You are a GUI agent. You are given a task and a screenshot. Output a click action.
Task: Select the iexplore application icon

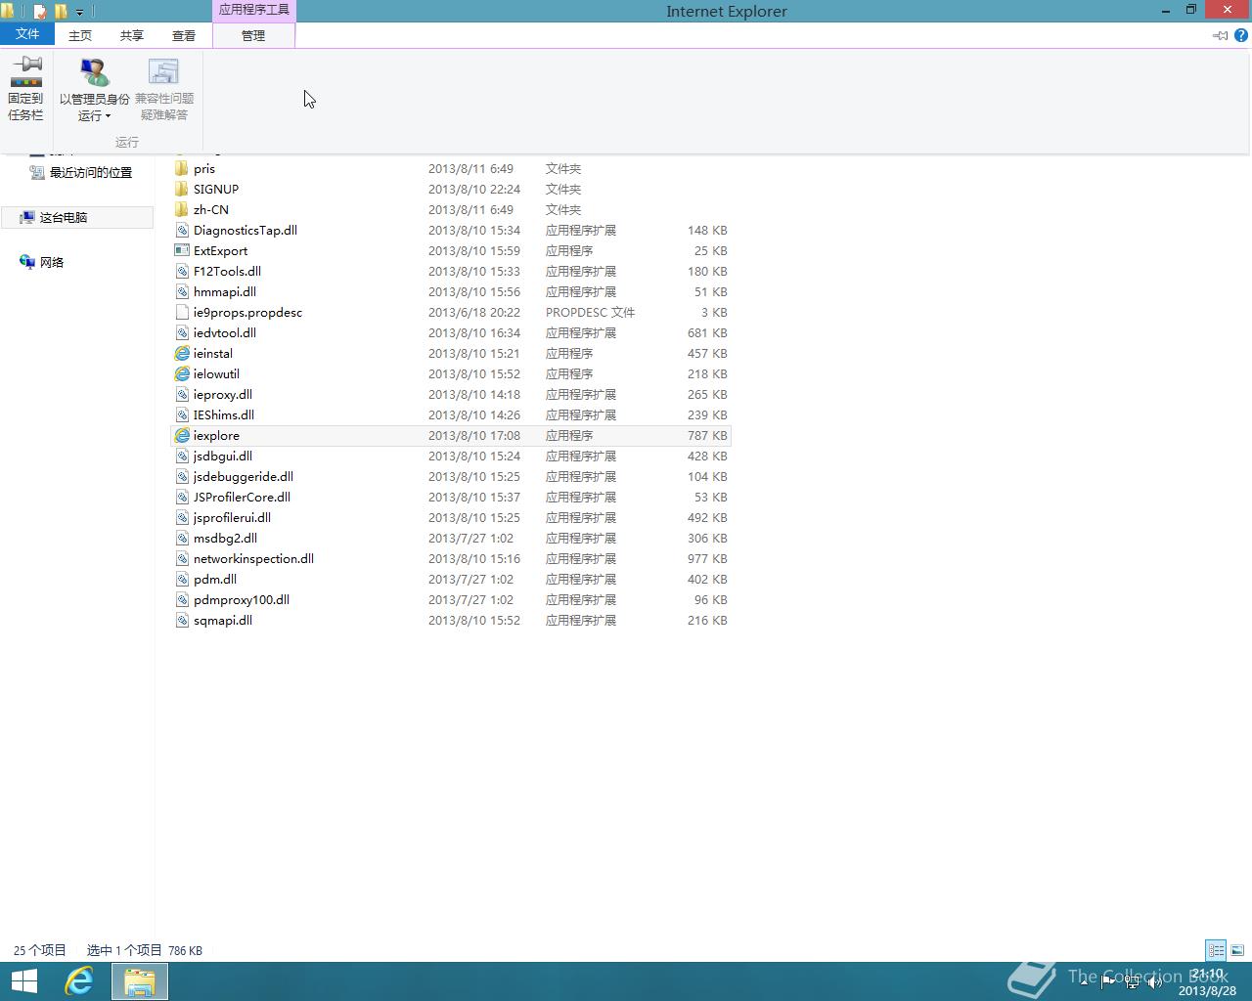(182, 435)
